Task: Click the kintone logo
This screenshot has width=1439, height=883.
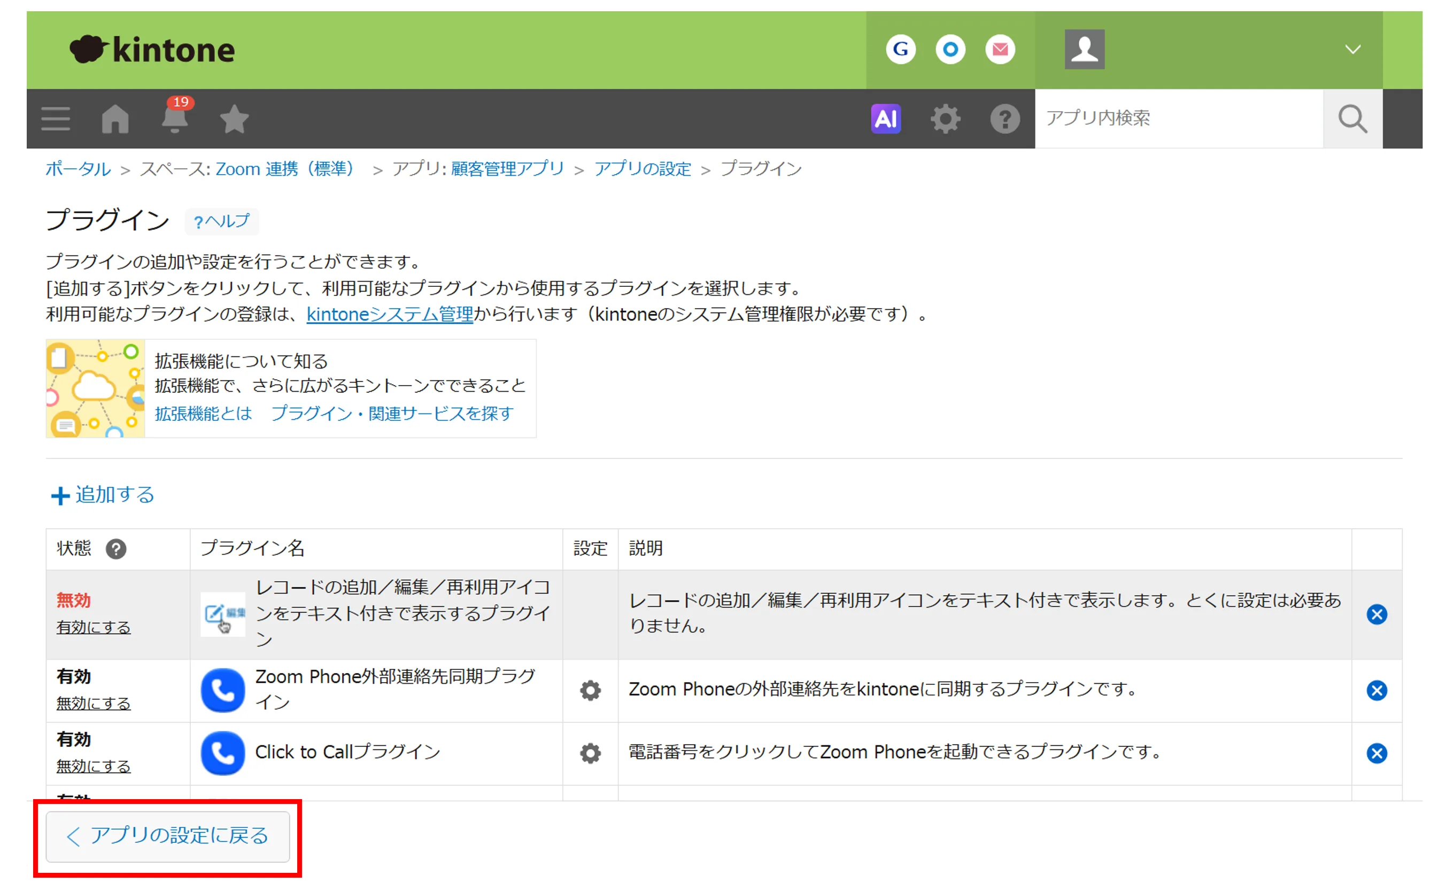Action: (152, 50)
